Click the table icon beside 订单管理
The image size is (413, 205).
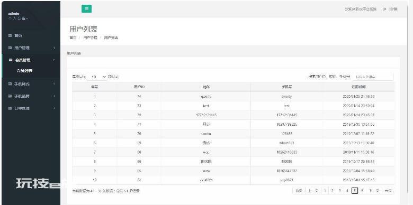(x=10, y=108)
